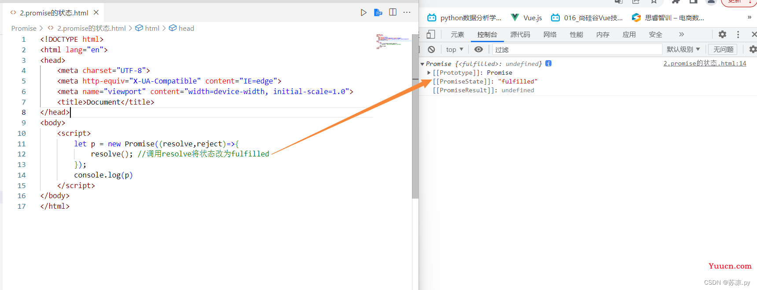Click line number 12 in gutter
757x290 pixels.
[22, 154]
